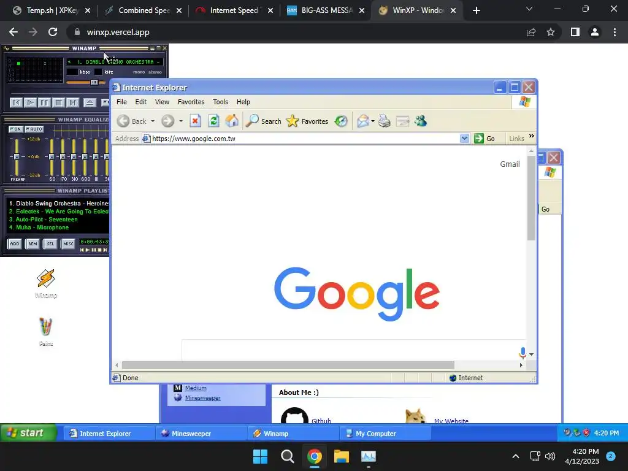Open the Medium link in background window

coord(196,388)
